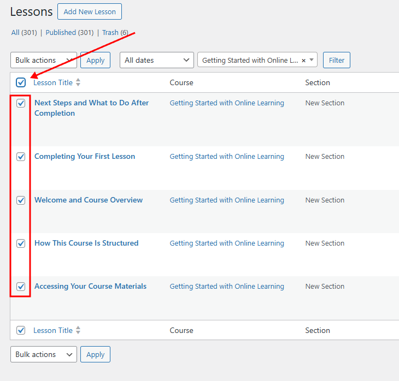Uncheck the Welcome and Course Overview checkbox
399x381 pixels.
click(21, 200)
